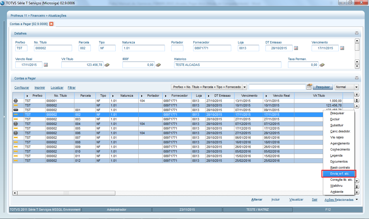Click the Alterar action button
The image size is (369, 219).
point(257,199)
